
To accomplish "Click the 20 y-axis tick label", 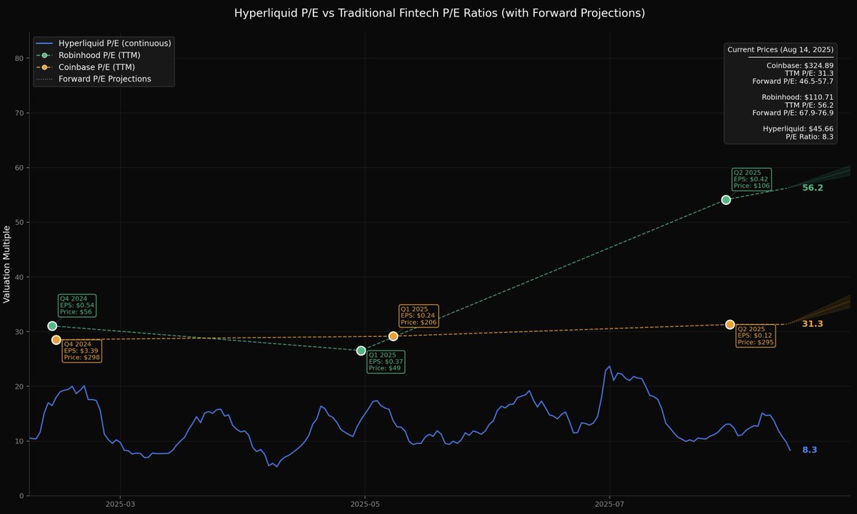I will coord(19,386).
